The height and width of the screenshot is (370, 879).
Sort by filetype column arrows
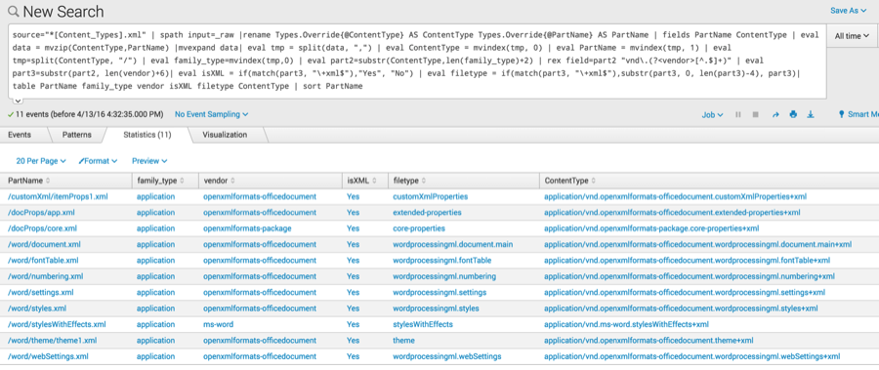424,181
